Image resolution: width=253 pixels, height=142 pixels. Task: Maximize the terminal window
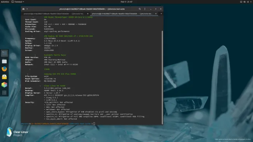pos(156,9)
